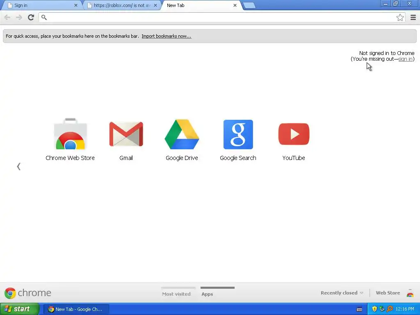Close the New Tab tab
This screenshot has width=420, height=315.
pyautogui.click(x=235, y=5)
